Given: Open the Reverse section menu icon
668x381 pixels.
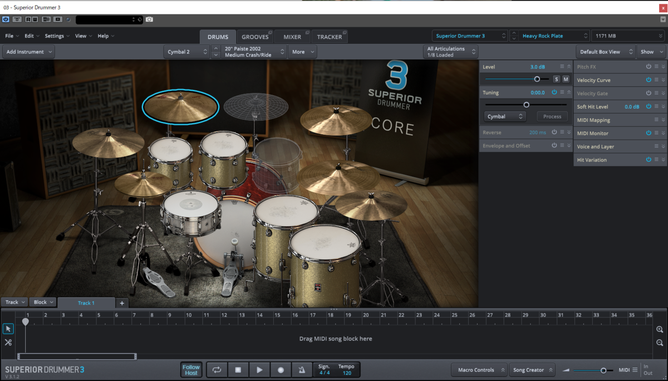Looking at the screenshot, I should tap(562, 133).
